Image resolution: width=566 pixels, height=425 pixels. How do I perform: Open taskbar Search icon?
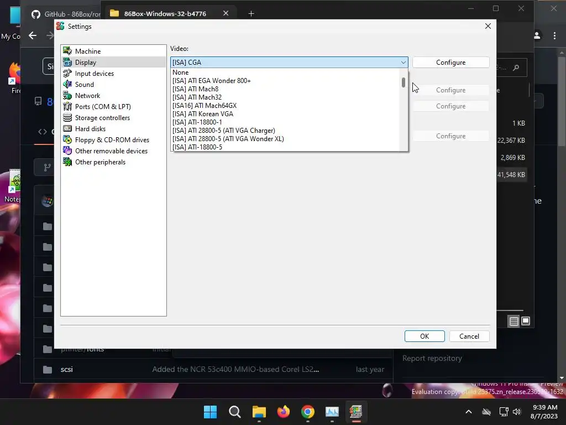click(x=234, y=412)
